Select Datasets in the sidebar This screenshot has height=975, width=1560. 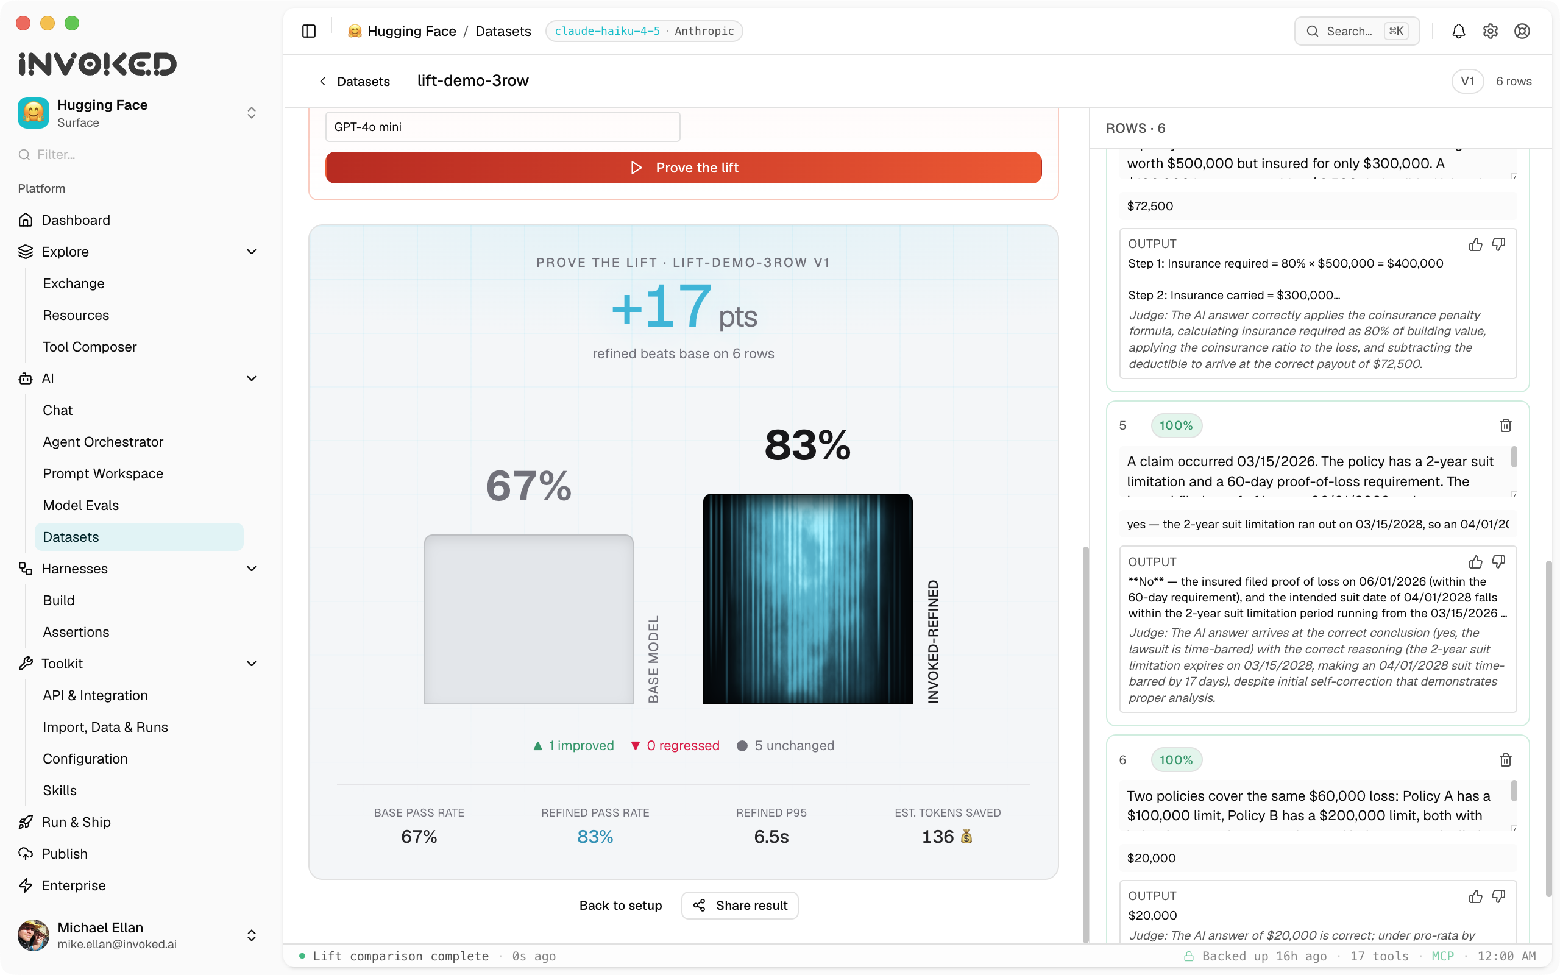point(138,536)
